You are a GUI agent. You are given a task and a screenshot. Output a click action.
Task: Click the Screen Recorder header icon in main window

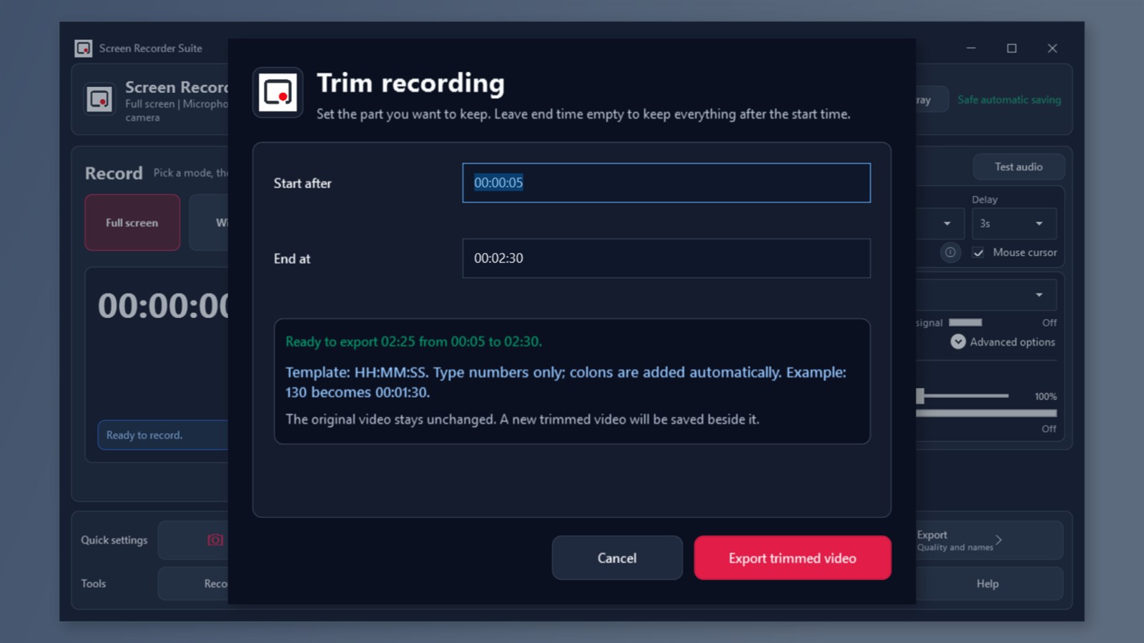click(x=99, y=99)
